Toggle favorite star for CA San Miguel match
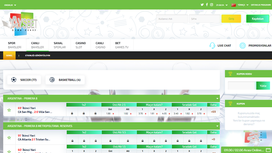272x153 pixels. pos(9,110)
